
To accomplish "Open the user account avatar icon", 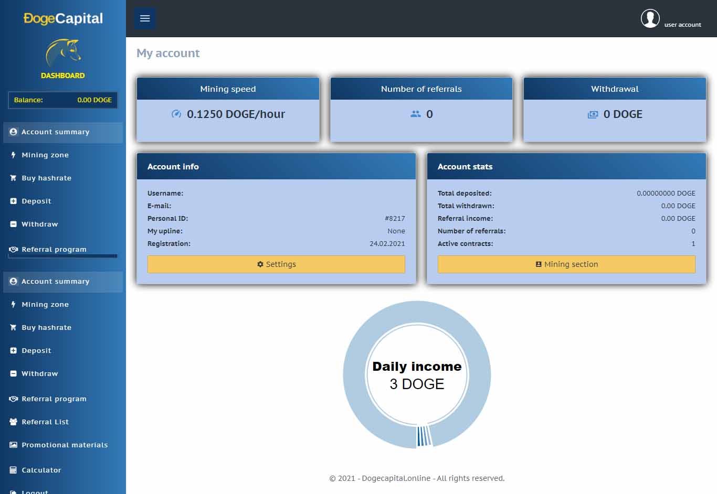I will (650, 18).
